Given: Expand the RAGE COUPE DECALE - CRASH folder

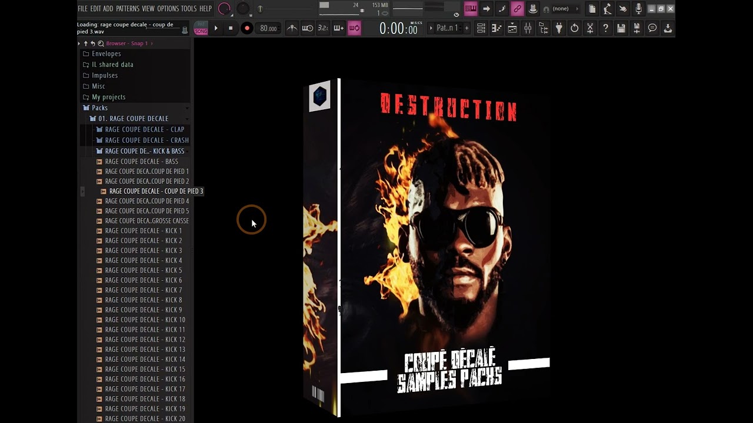Looking at the screenshot, I should (143, 140).
